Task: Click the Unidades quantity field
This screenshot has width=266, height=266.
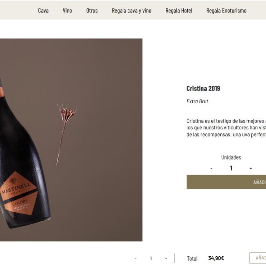Action: 231,168
